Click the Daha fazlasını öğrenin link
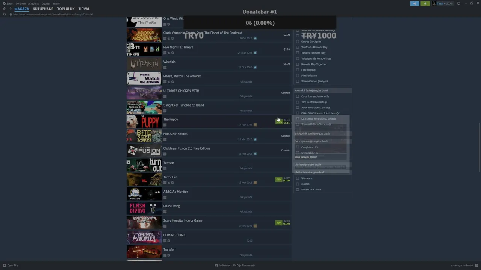 [x=306, y=157]
